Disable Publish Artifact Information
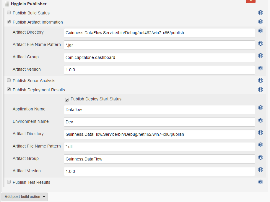 pos(9,21)
